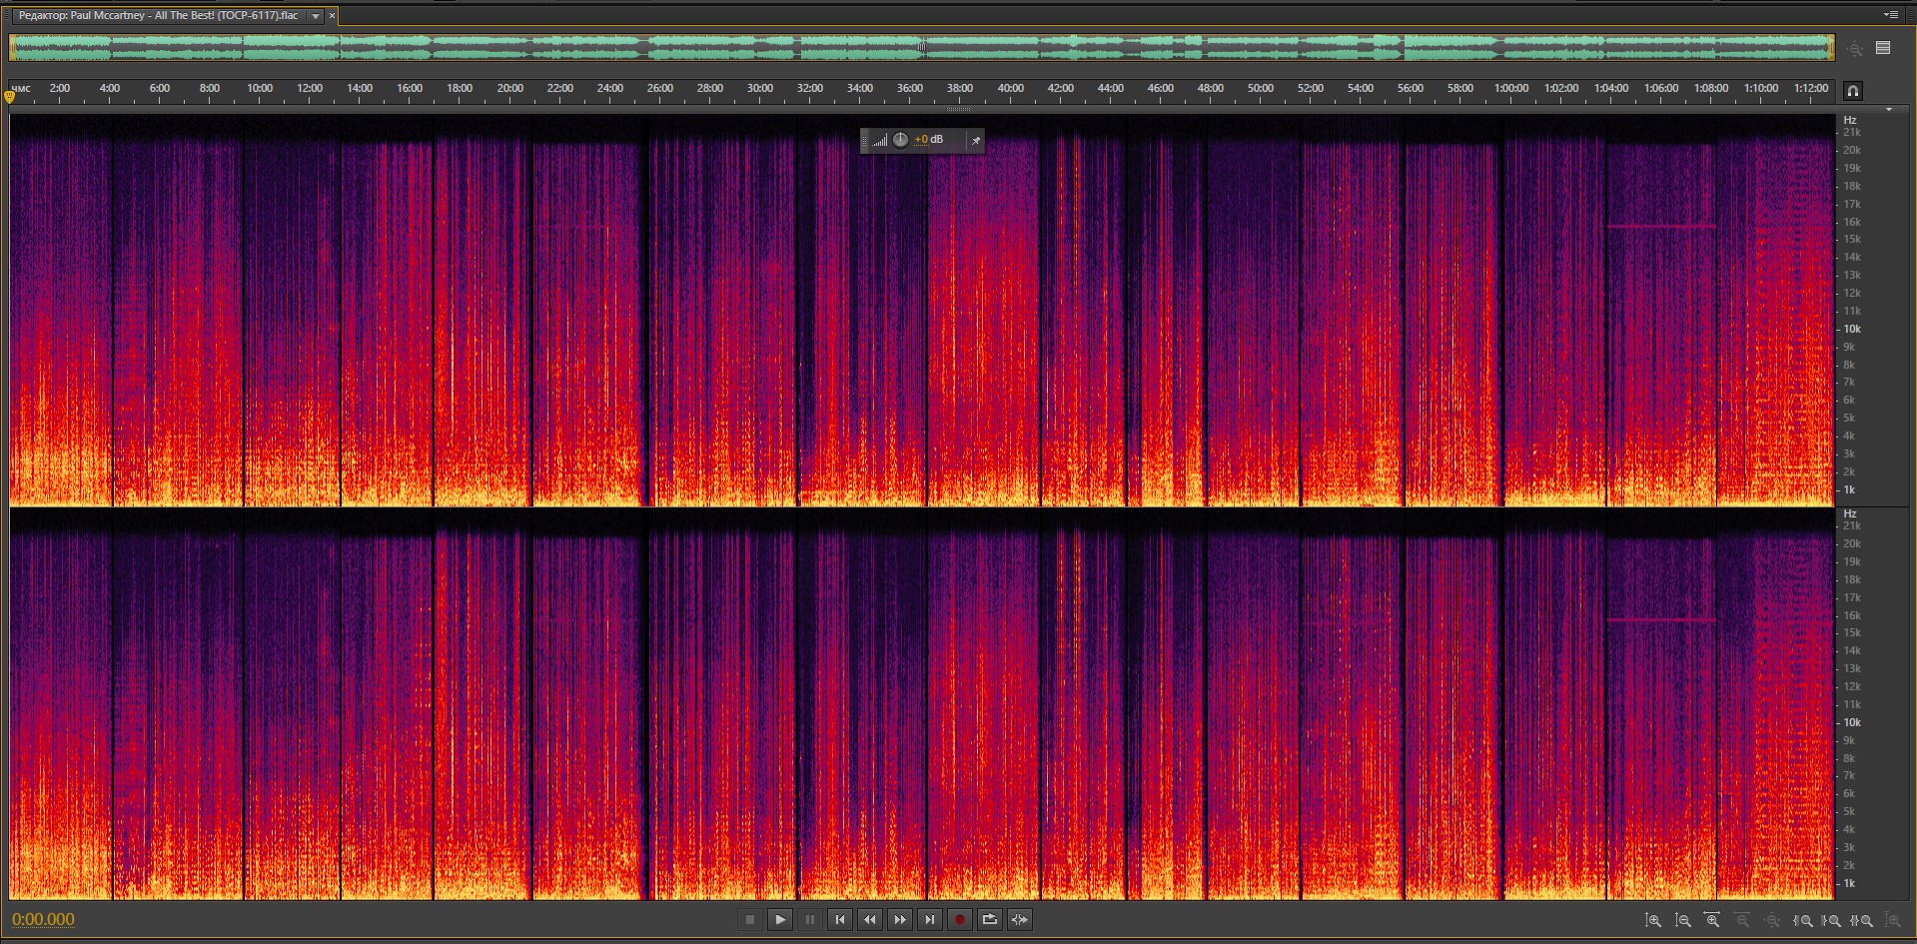Zoom to the selection
The width and height of the screenshot is (1917, 944).
point(1862,920)
